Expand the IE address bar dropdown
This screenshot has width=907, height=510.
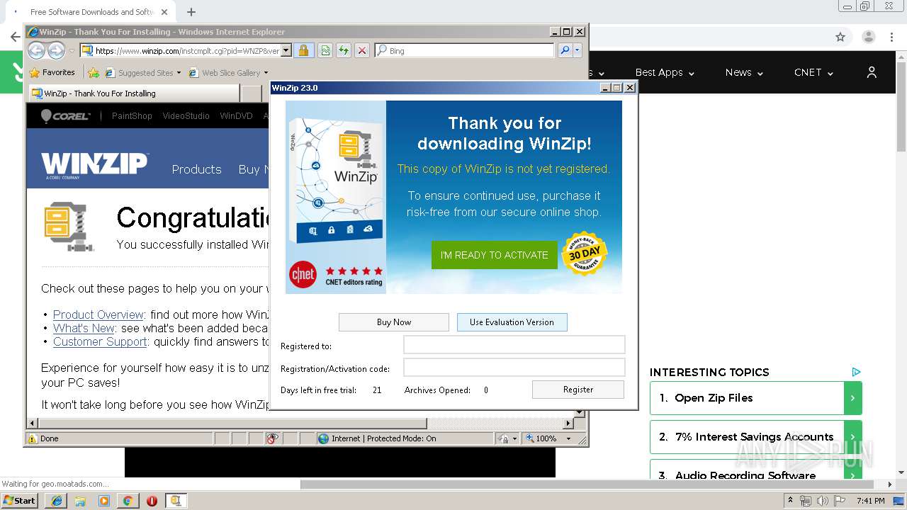coord(286,50)
